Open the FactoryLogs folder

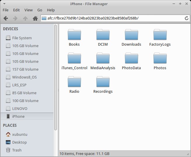coord(160,35)
